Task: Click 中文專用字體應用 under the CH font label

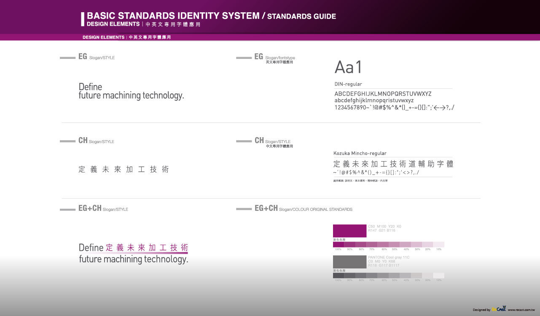Action: 279,146
